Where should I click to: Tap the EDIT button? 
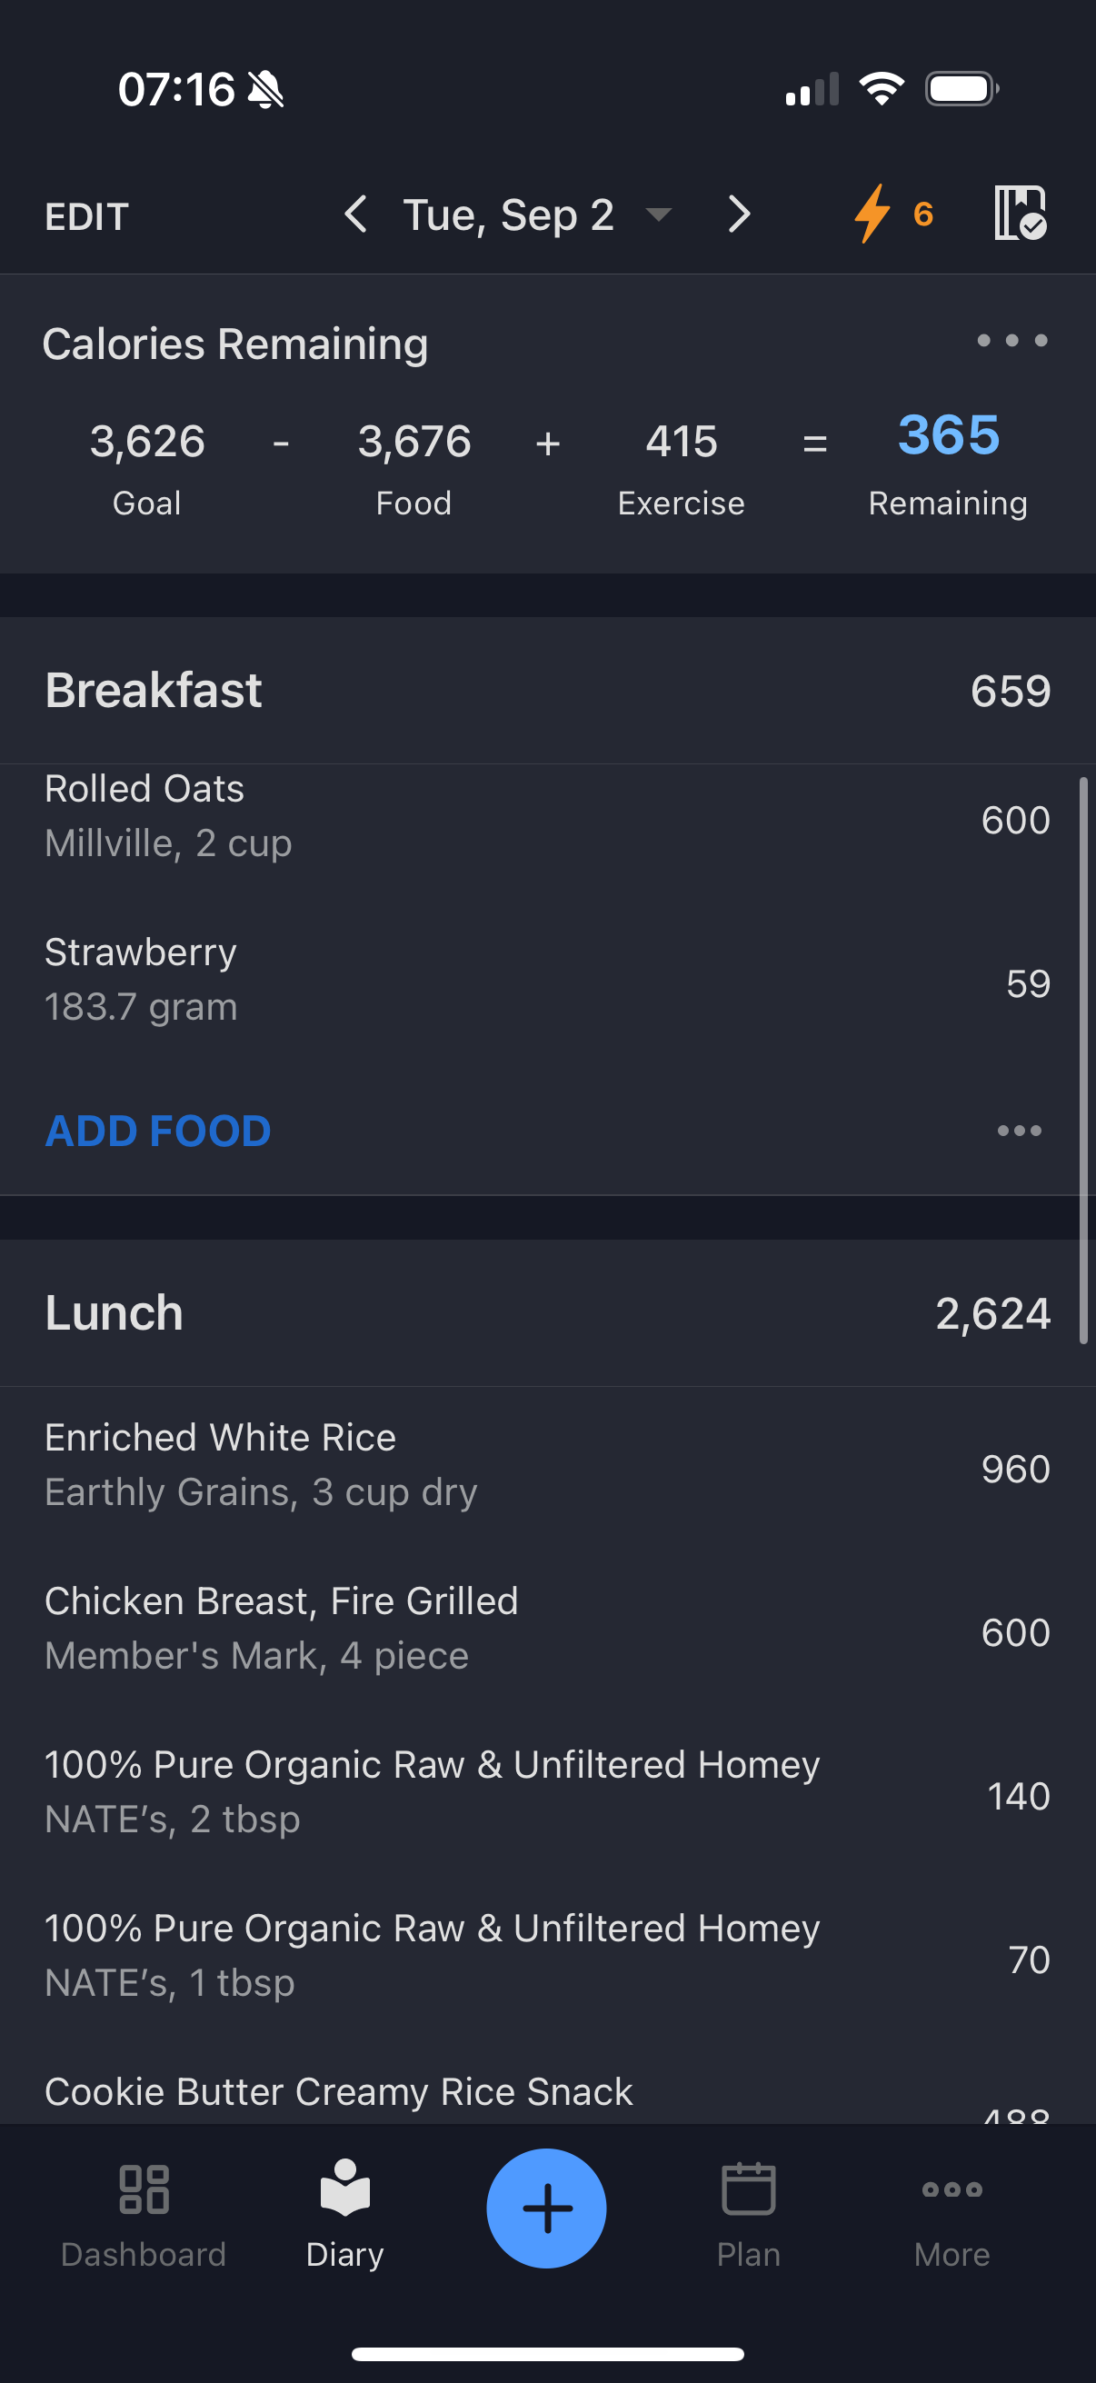(87, 216)
